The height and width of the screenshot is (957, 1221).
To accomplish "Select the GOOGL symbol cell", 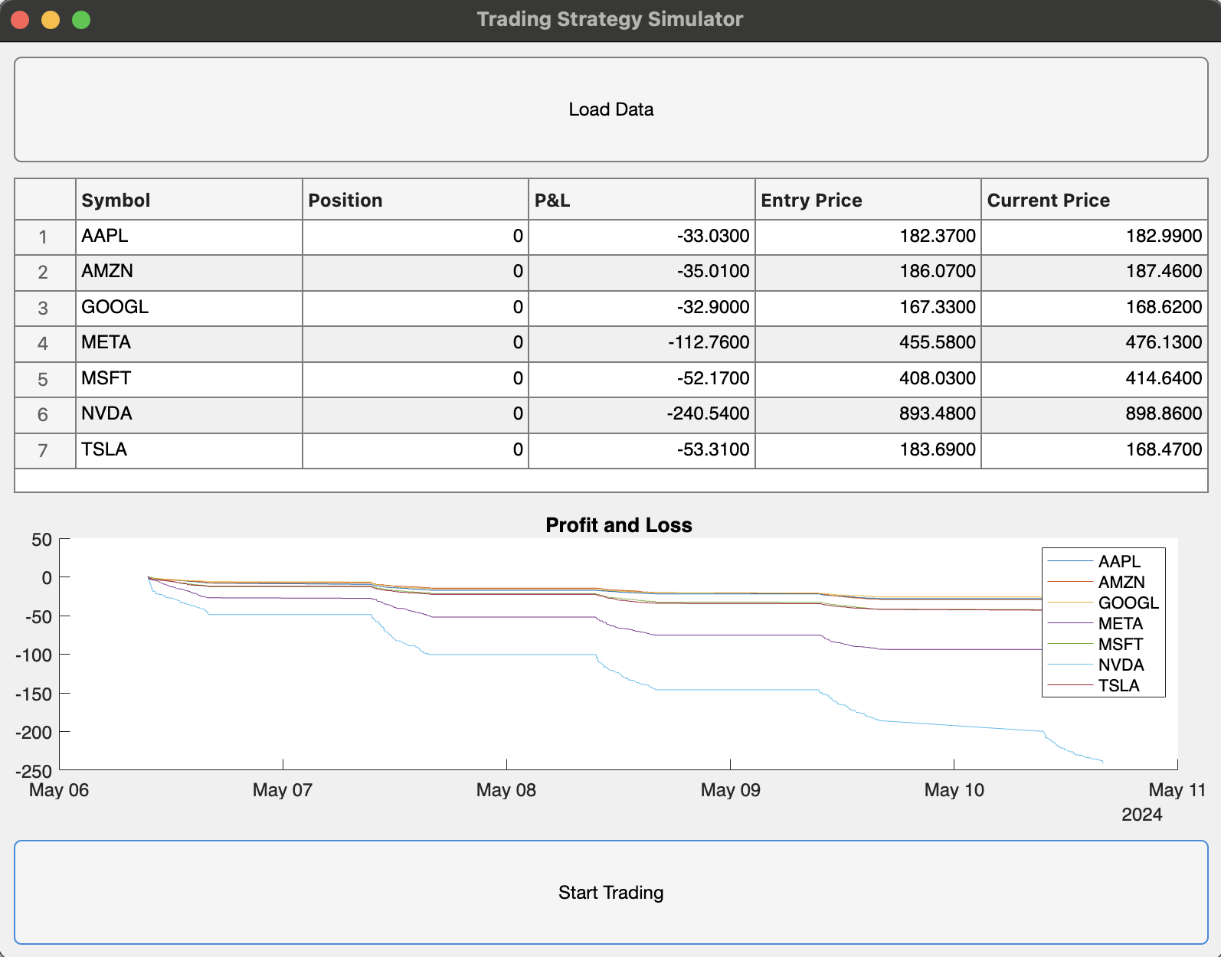I will coord(189,308).
